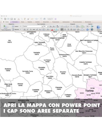Screen dimensions: 102x132
Task: Click the Increase Indent icon
Action: point(74,26)
